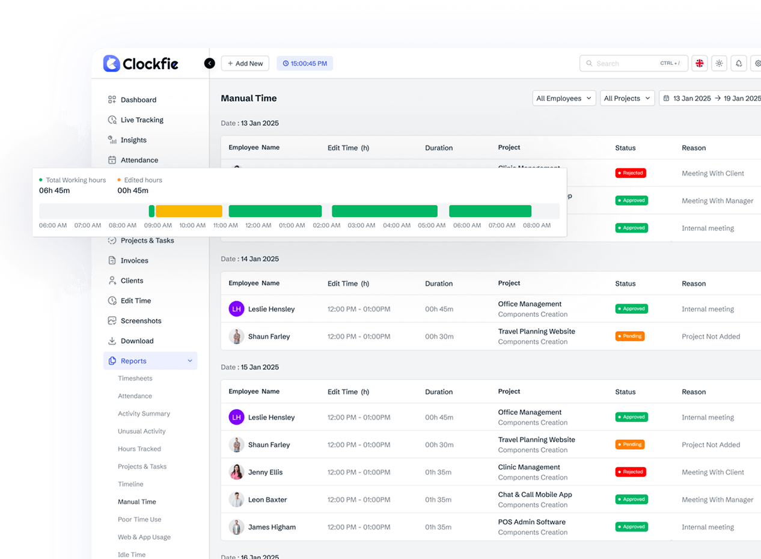Screen dimensions: 761x559
Task: Open notifications bell icon
Action: click(739, 63)
